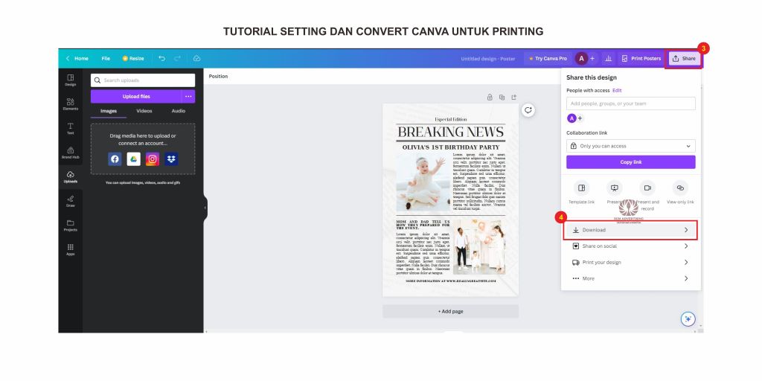Expand the Download option
Image resolution: width=762 pixels, height=381 pixels.
(631, 230)
